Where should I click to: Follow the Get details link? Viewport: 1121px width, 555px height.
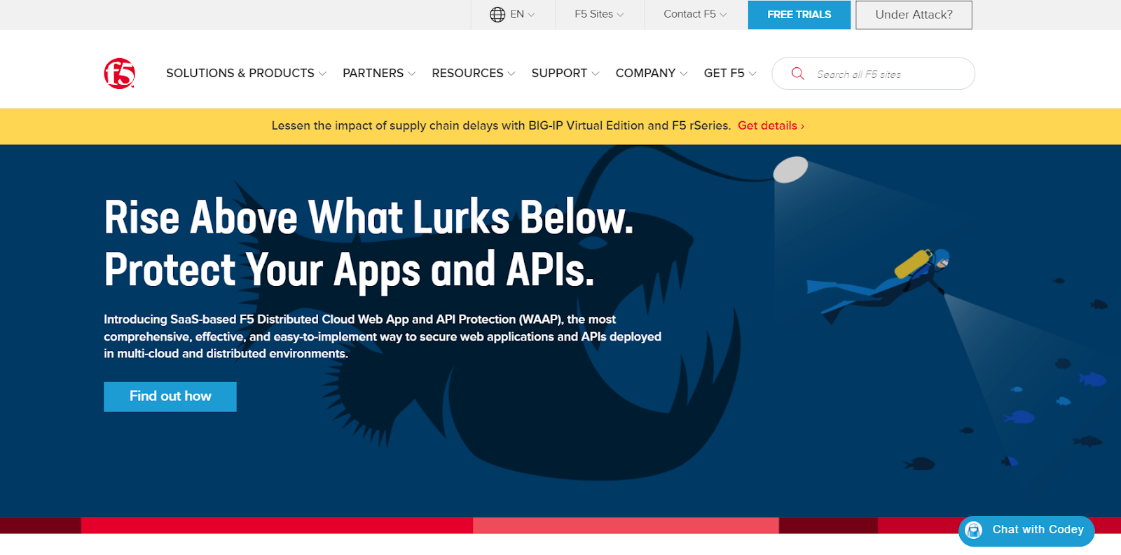771,126
